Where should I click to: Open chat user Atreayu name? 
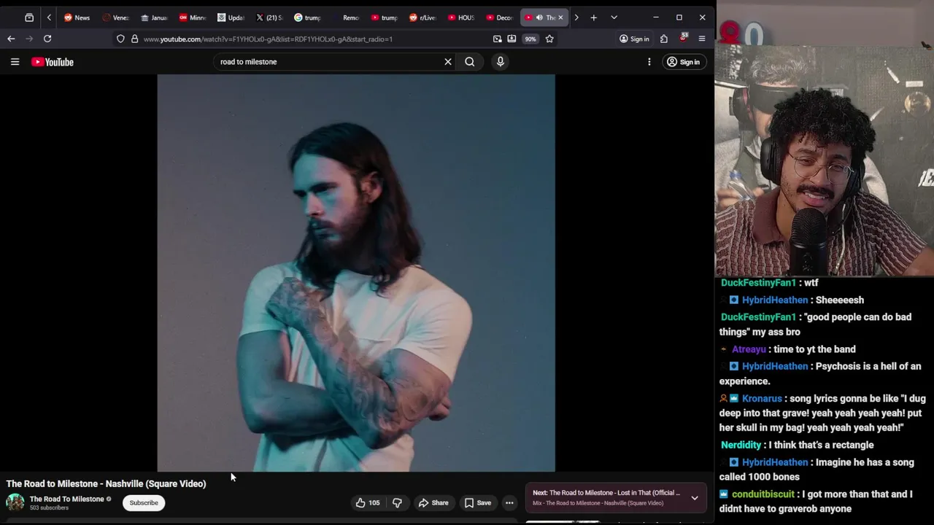click(749, 349)
